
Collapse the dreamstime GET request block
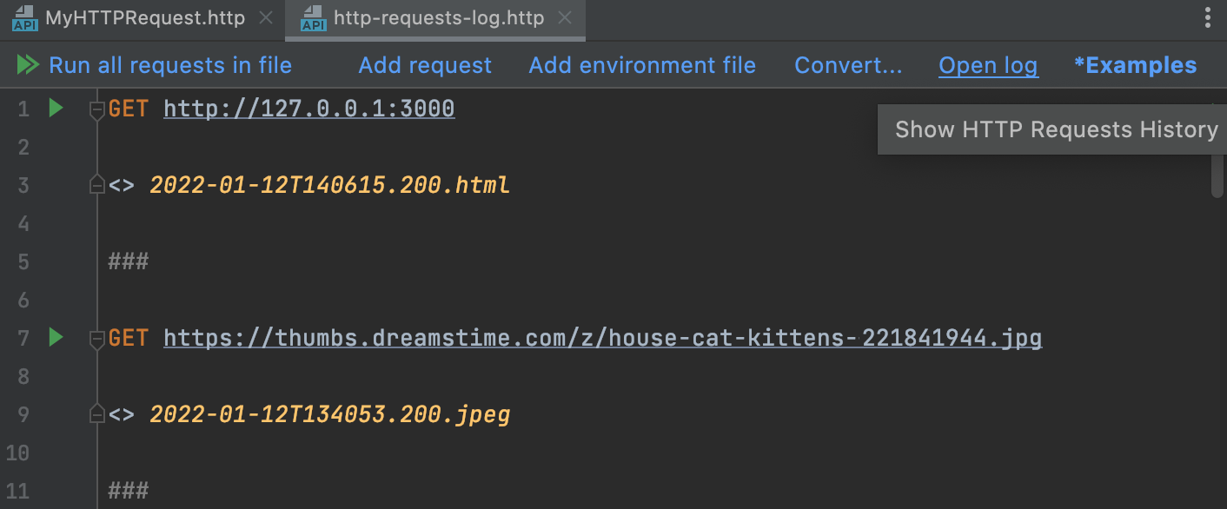(97, 339)
